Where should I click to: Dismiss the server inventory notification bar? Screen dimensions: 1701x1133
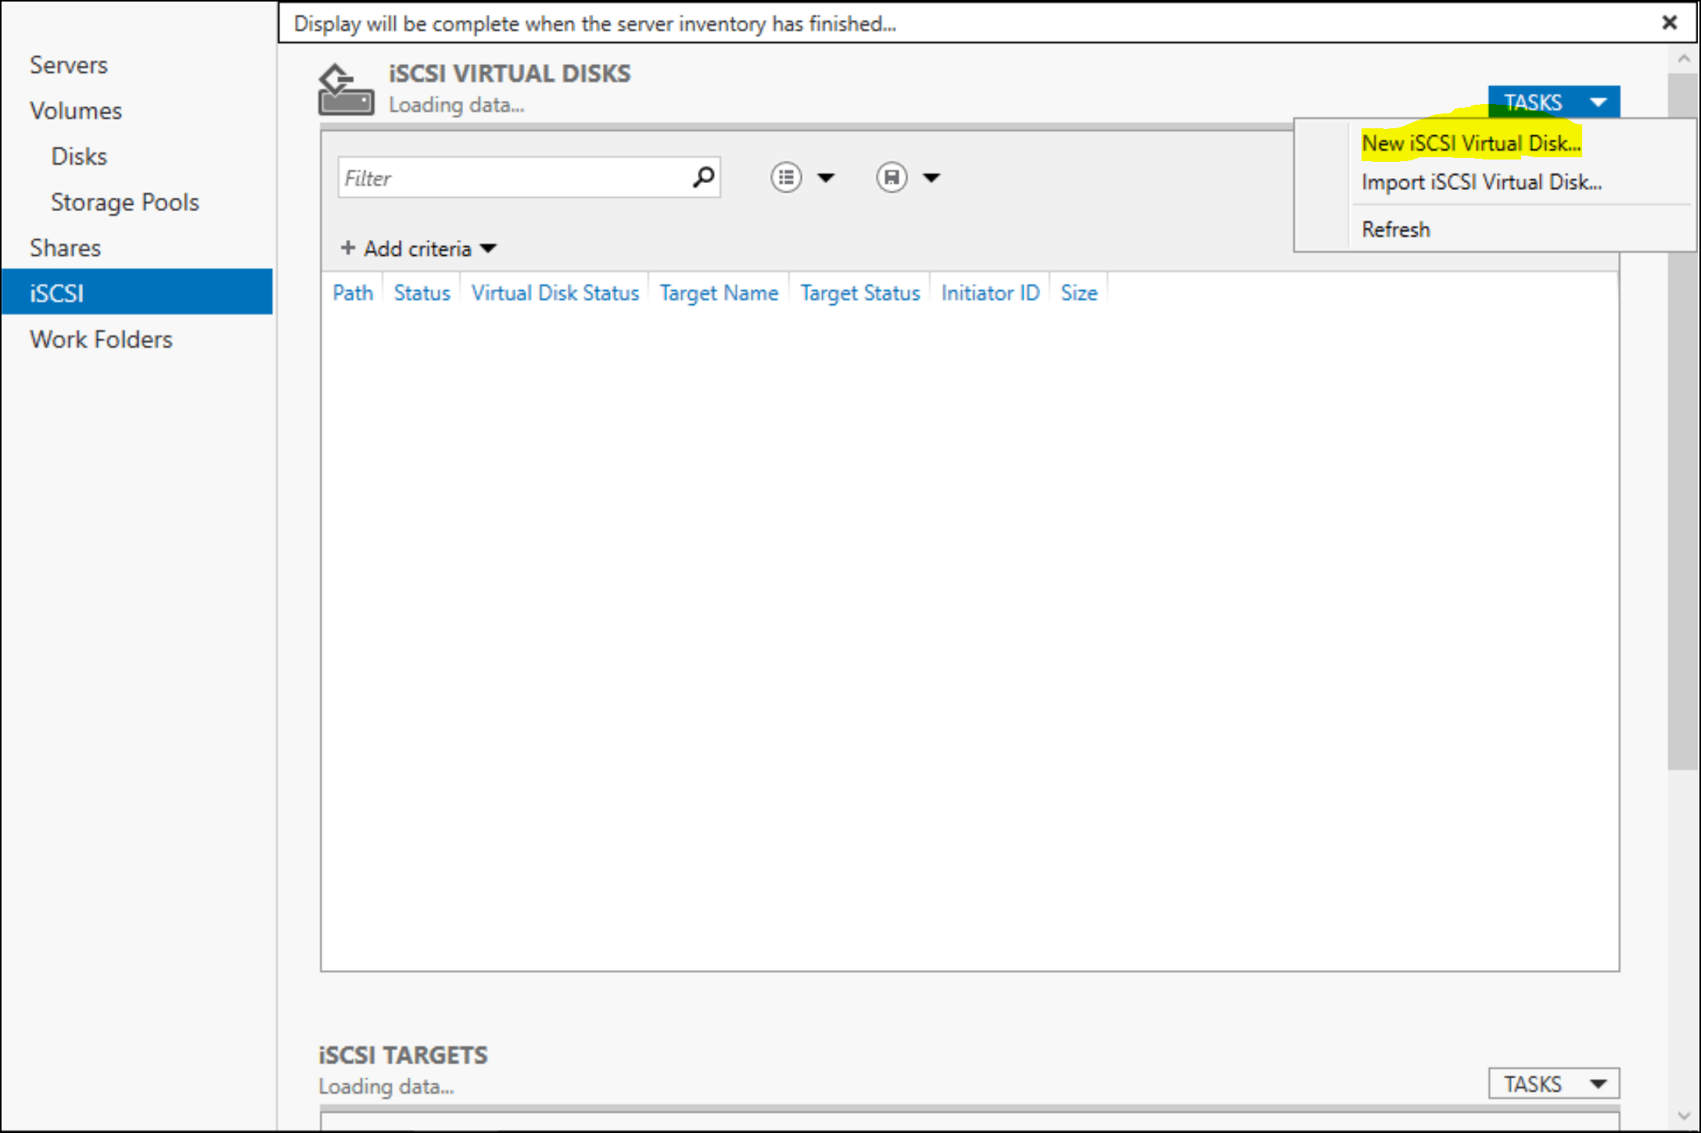click(1669, 23)
